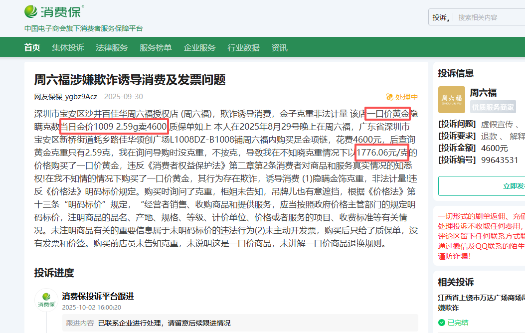Open the 企业服务 menu item
Viewport: 525px width, 333px height.
coord(199,48)
